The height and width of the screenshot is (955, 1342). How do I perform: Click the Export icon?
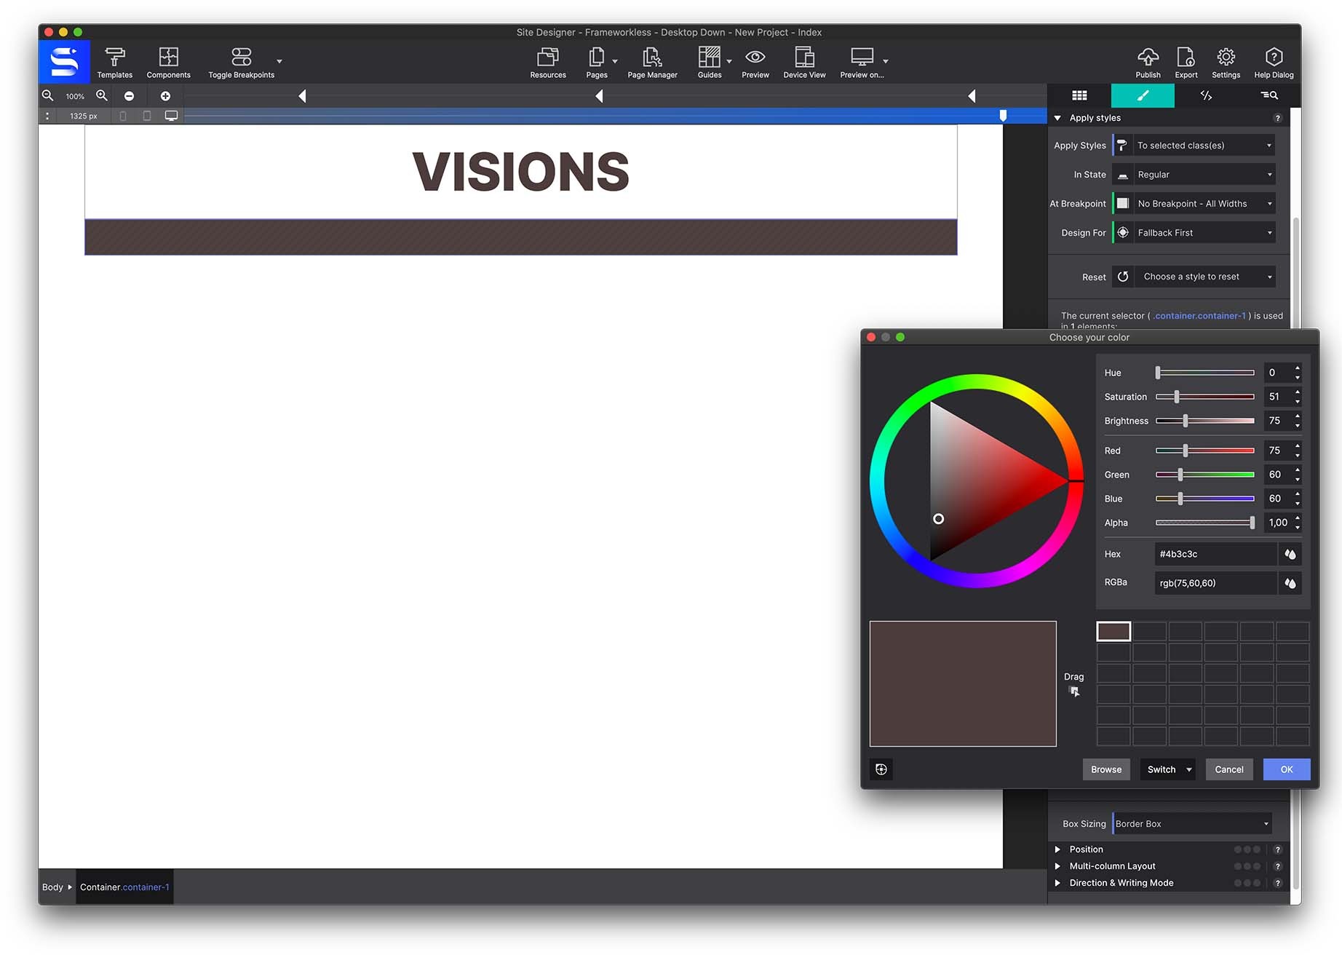pyautogui.click(x=1186, y=57)
